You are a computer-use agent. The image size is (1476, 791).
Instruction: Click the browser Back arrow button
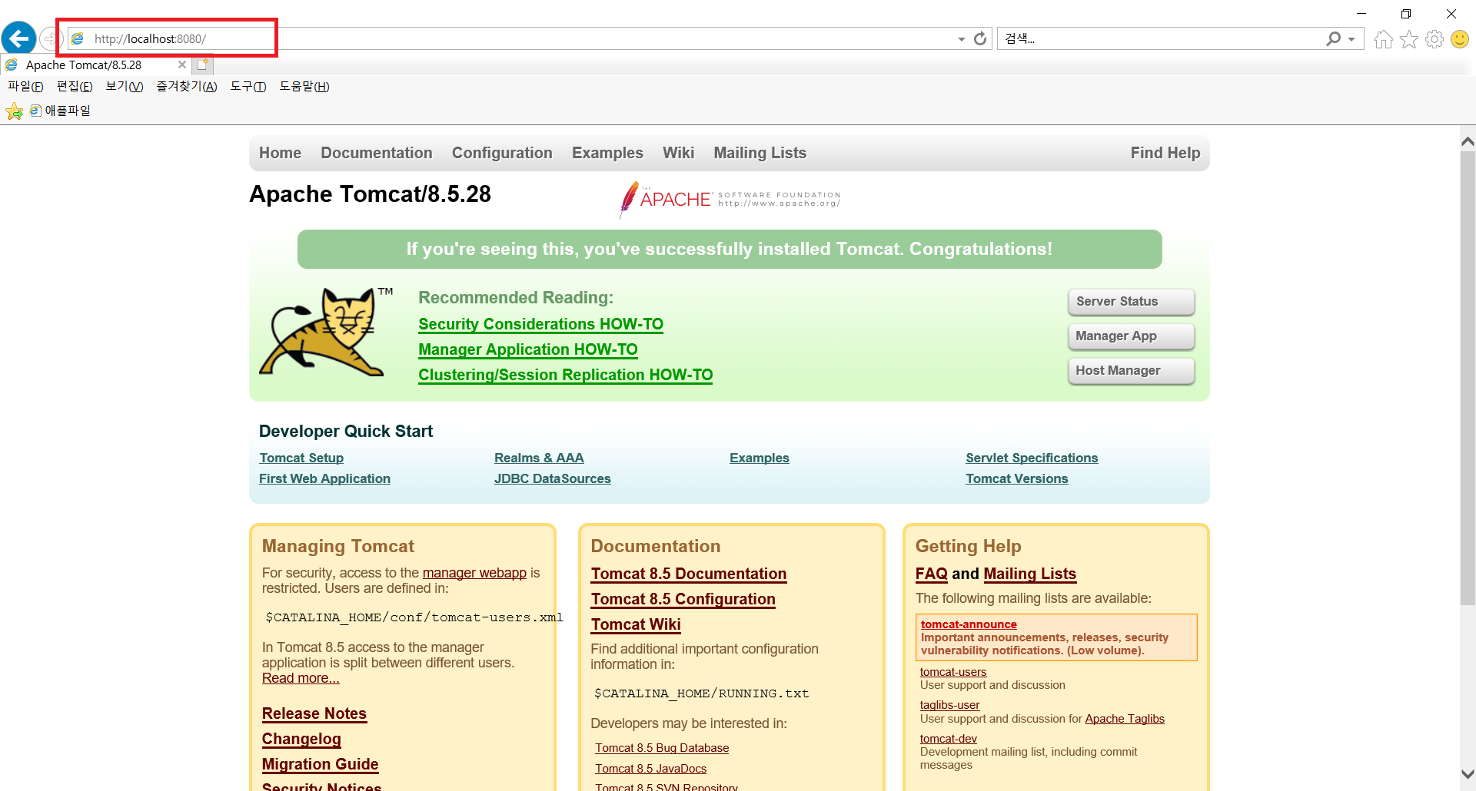(18, 38)
